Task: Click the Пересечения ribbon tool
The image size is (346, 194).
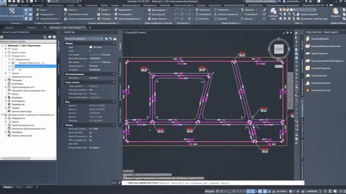Action: pos(124,10)
